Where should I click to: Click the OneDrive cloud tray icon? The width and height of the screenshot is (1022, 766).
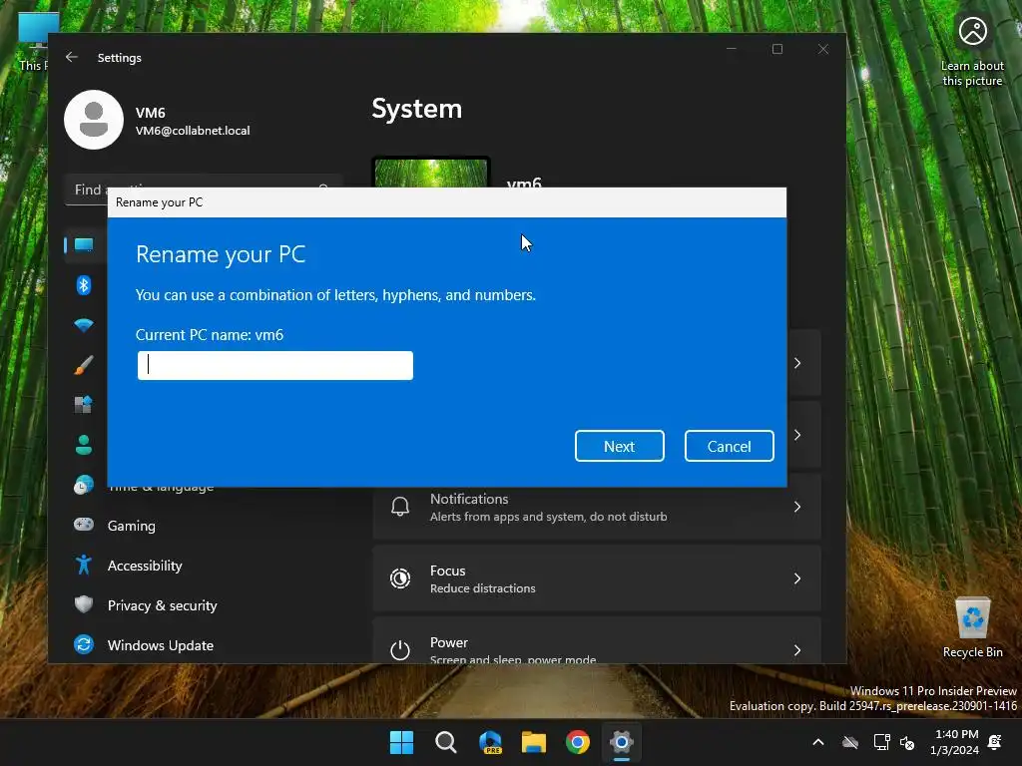850,742
